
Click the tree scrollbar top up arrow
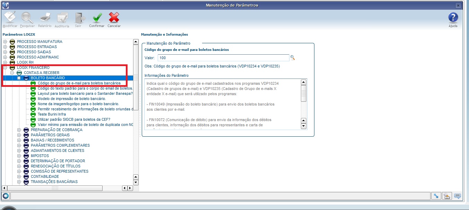pyautogui.click(x=136, y=42)
